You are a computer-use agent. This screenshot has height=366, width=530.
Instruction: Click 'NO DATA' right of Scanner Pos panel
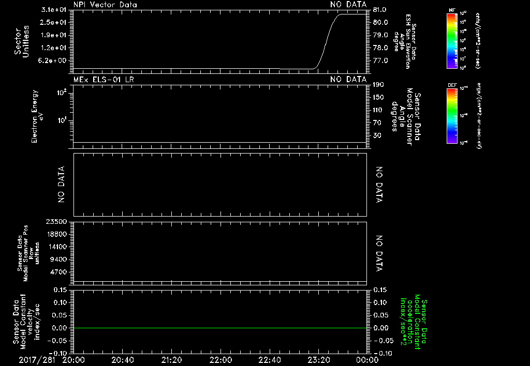pos(379,254)
